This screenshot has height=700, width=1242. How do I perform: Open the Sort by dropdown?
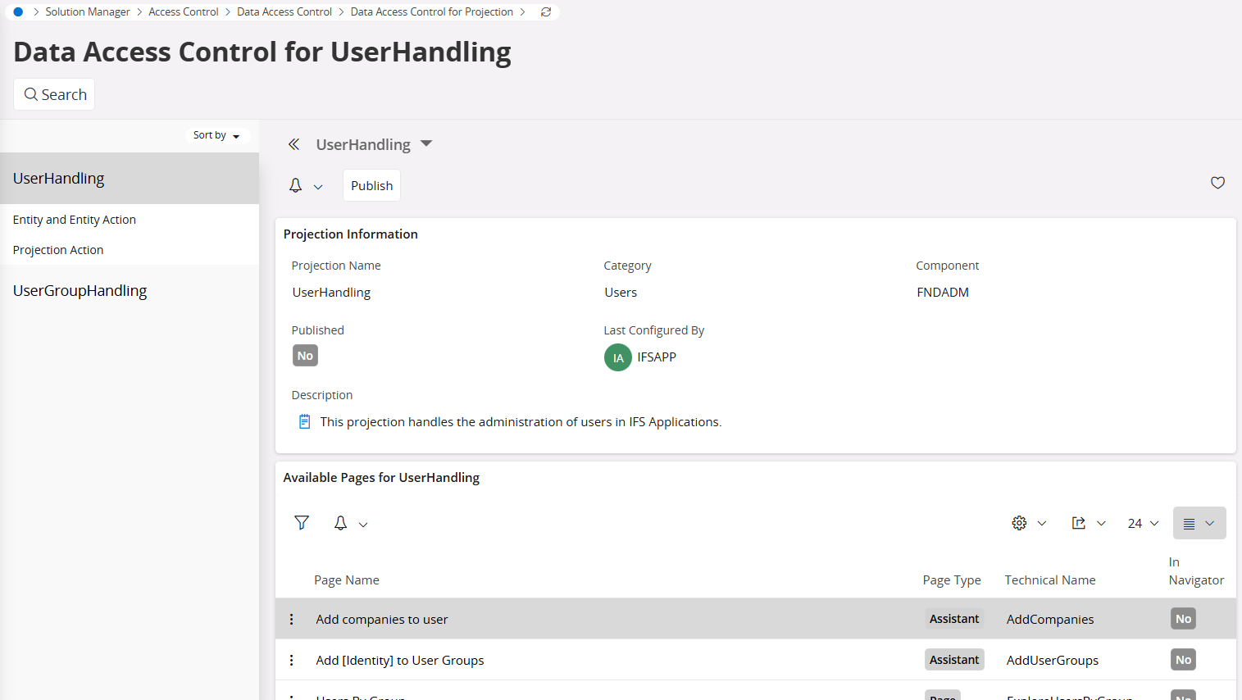coord(217,135)
